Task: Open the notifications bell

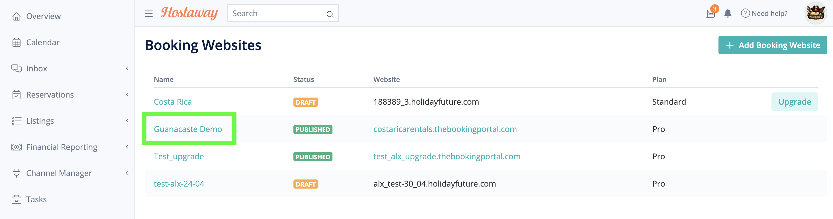Action: [728, 13]
